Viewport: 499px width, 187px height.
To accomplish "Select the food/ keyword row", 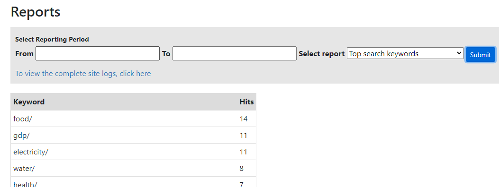I will pyautogui.click(x=133, y=119).
